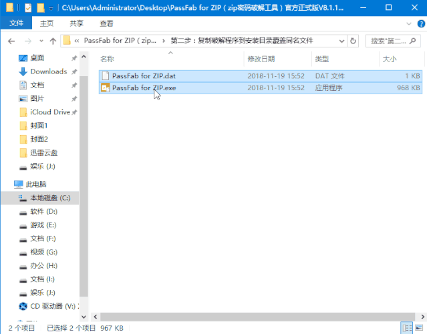Click navigation pane scroll down arrow
Image resolution: width=427 pixels, height=334 pixels.
84,317
